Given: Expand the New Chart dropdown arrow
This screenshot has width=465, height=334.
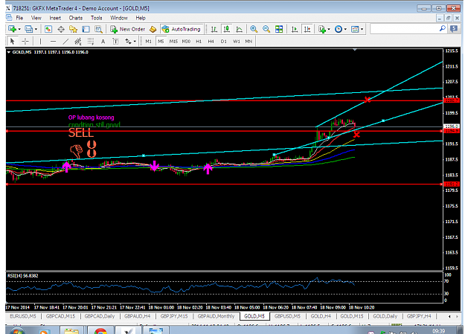Looking at the screenshot, I should 19,29.
